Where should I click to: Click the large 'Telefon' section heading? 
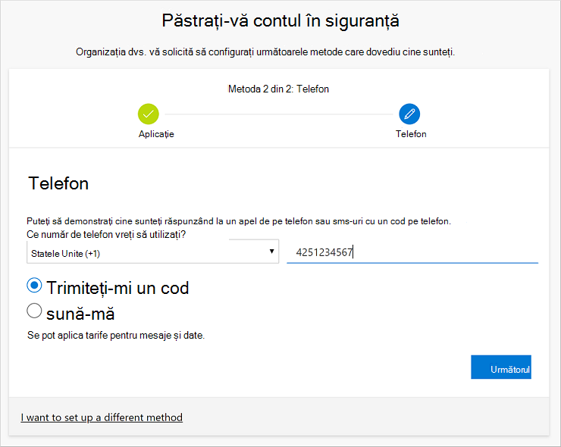point(58,183)
